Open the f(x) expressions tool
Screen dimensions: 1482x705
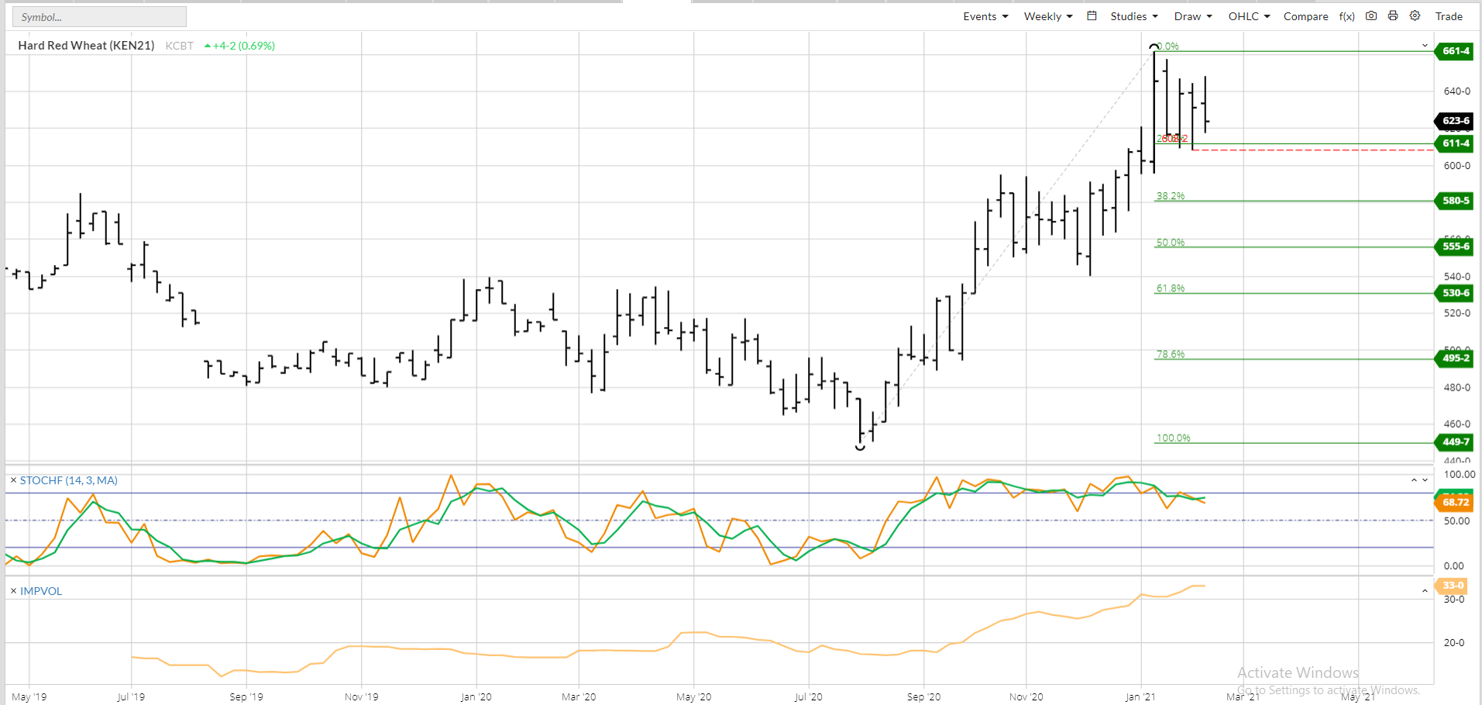[x=1347, y=16]
